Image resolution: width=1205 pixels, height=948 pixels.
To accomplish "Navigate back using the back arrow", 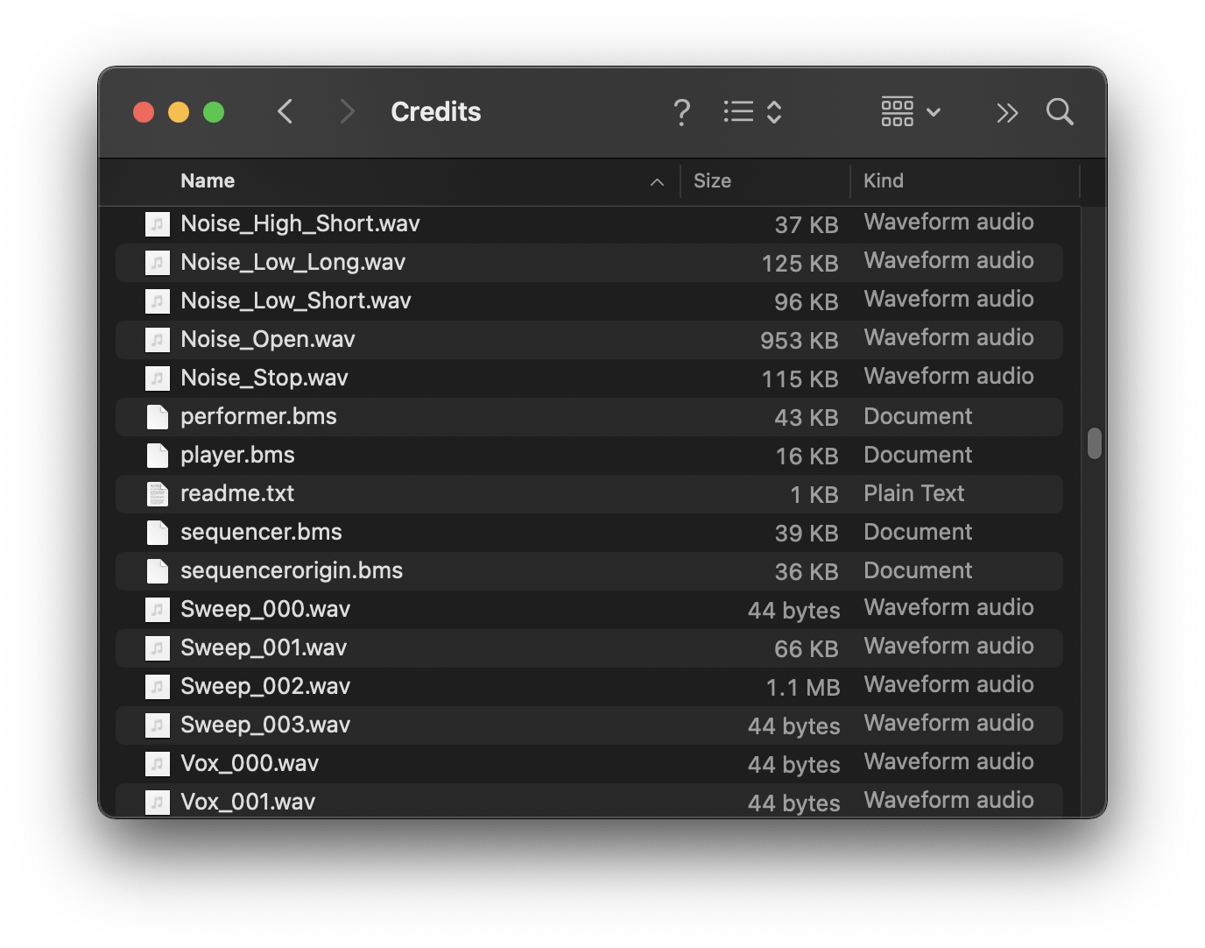I will (285, 112).
